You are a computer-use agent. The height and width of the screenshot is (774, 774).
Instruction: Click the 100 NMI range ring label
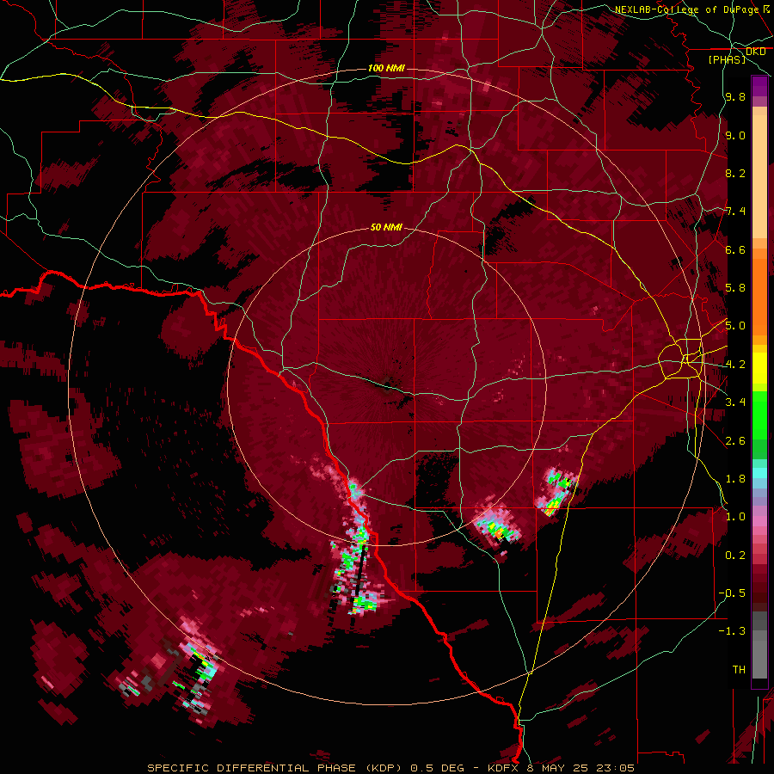pos(386,68)
